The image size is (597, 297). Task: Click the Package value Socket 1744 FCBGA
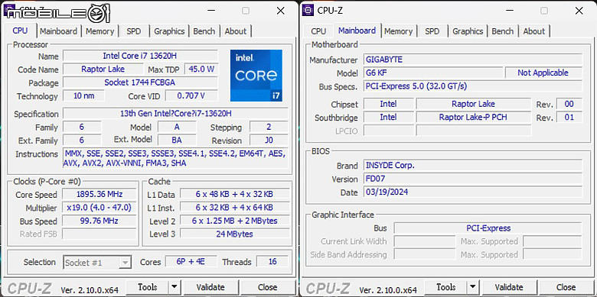140,82
